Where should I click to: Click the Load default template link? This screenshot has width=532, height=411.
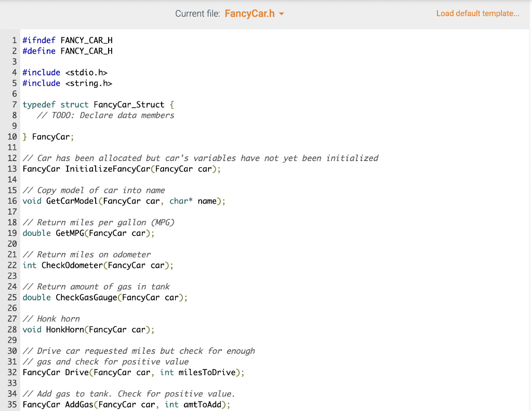(477, 13)
